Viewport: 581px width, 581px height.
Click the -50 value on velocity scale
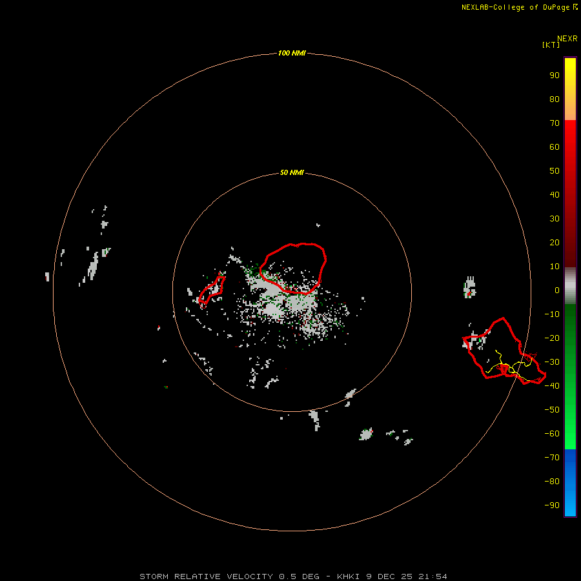[x=552, y=410]
